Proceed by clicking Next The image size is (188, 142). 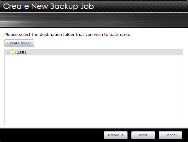point(143,135)
